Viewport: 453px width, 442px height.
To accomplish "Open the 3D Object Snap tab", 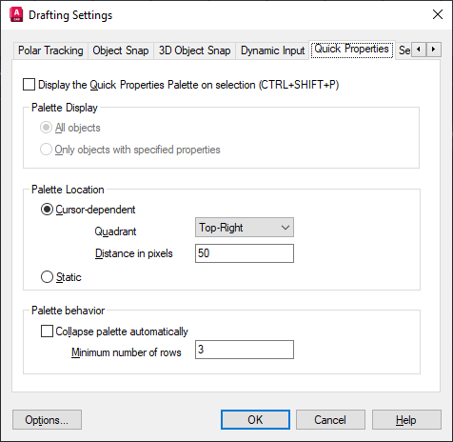I will [194, 50].
